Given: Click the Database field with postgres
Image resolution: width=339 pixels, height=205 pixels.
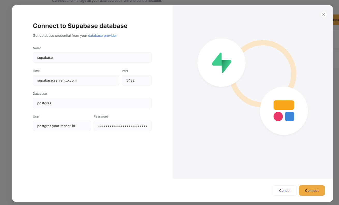Looking at the screenshot, I should [x=92, y=103].
